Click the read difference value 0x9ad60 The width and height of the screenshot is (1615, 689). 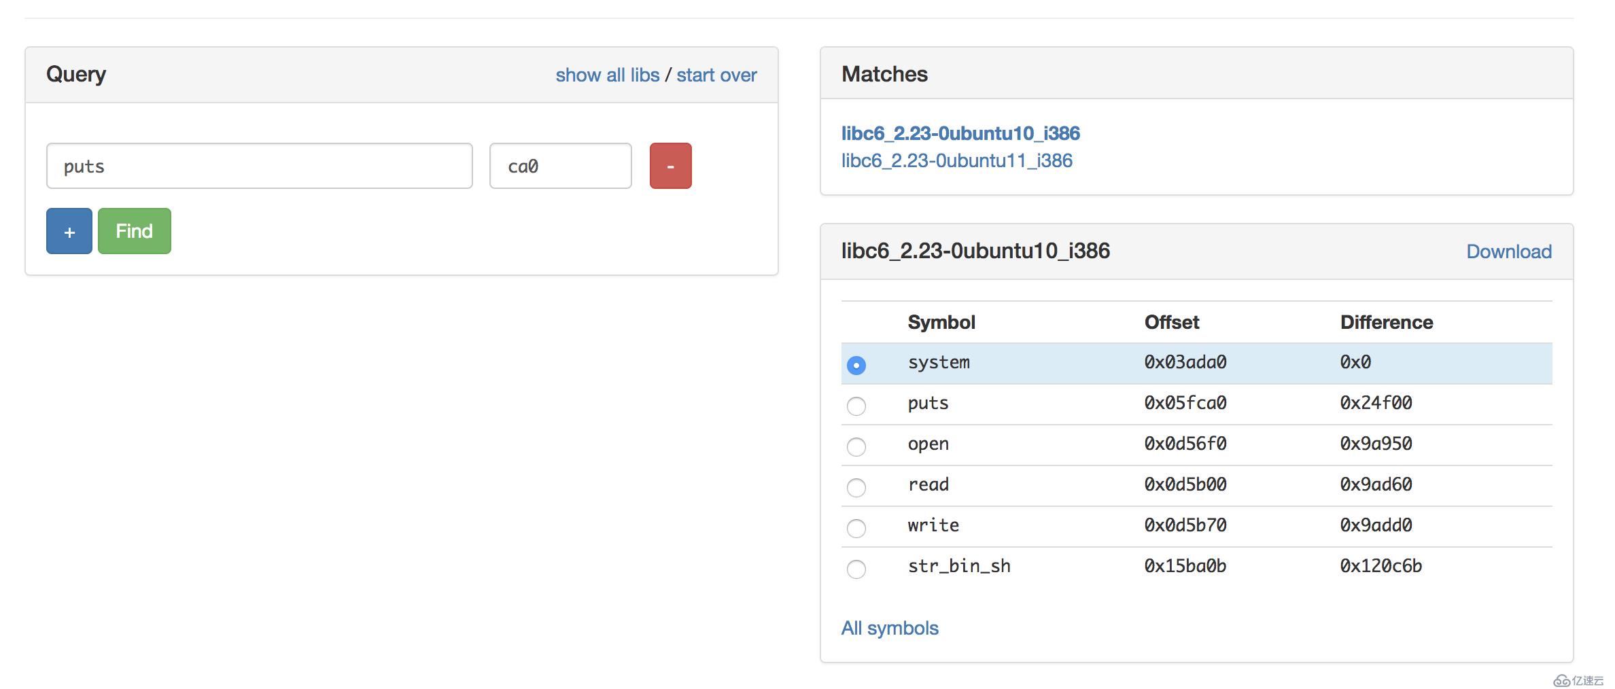pos(1376,484)
